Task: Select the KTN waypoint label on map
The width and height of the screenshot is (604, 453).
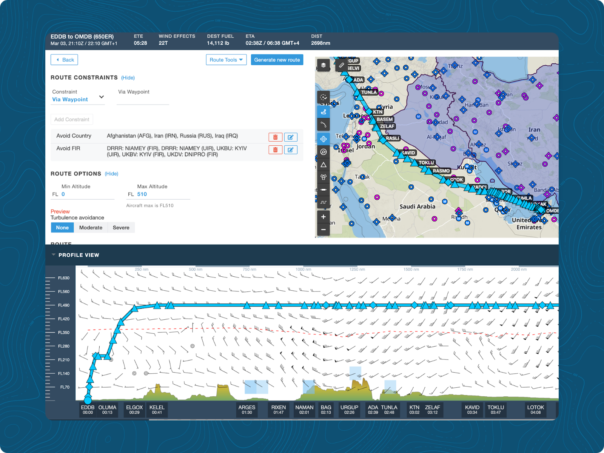Action: pyautogui.click(x=378, y=112)
